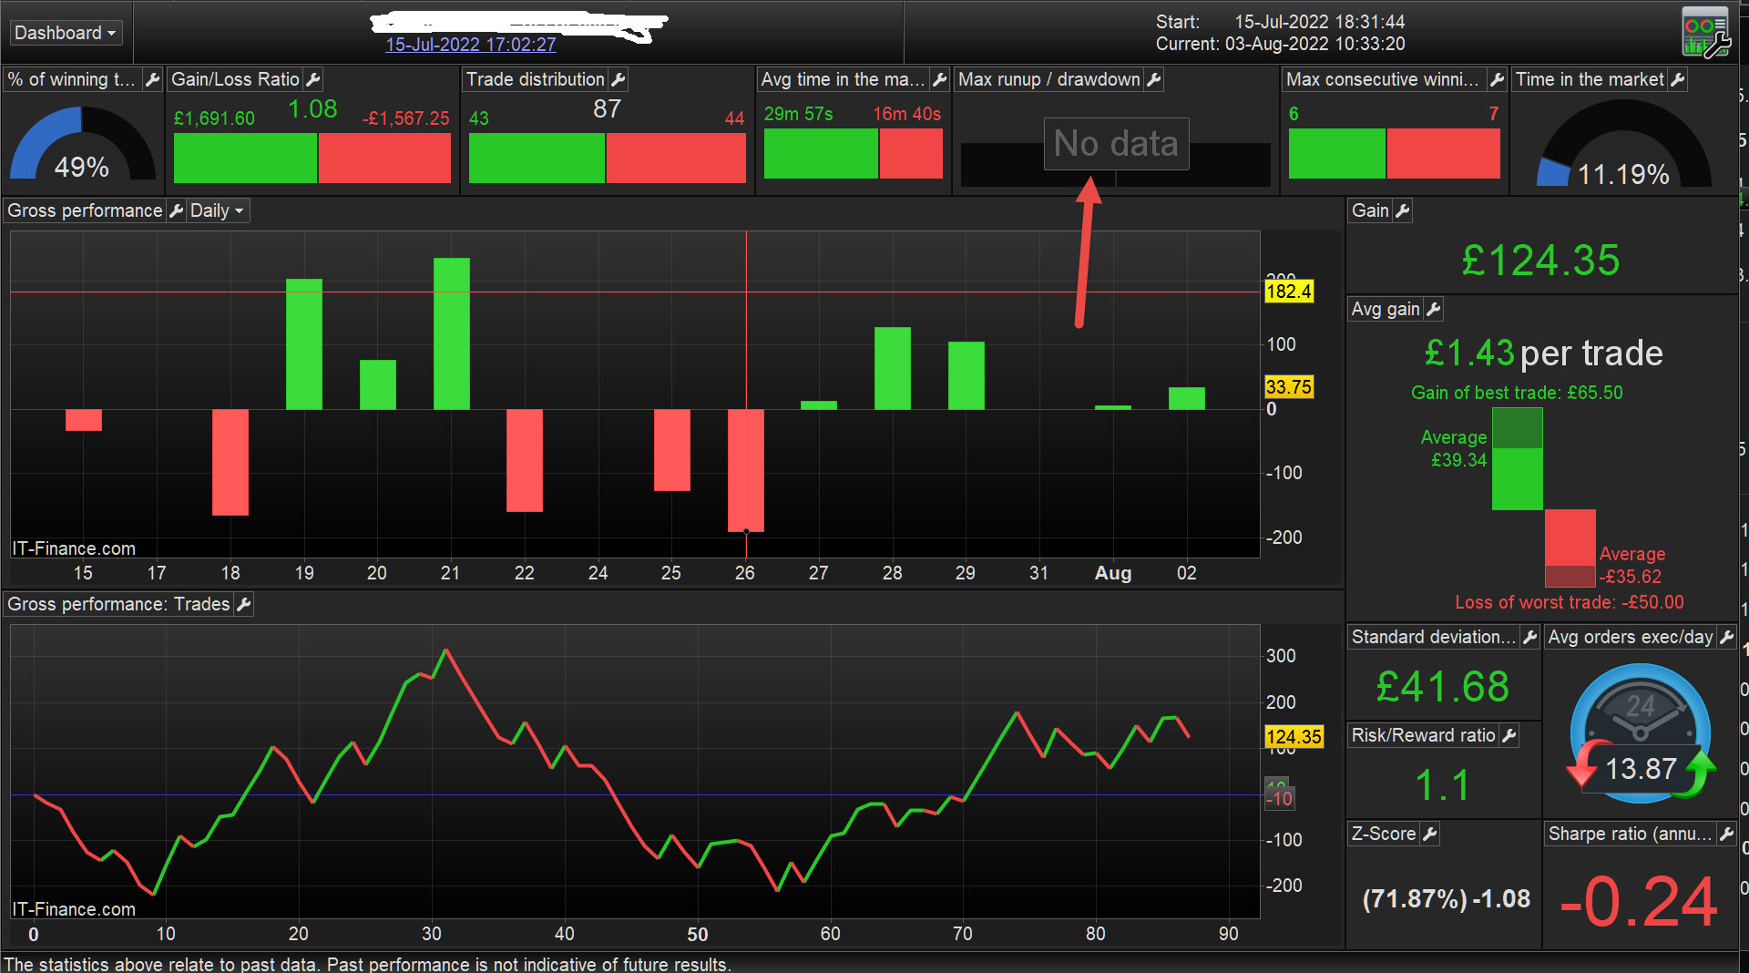Image resolution: width=1749 pixels, height=973 pixels.
Task: Click the Gross performance: Trades title
Action: pyautogui.click(x=118, y=604)
